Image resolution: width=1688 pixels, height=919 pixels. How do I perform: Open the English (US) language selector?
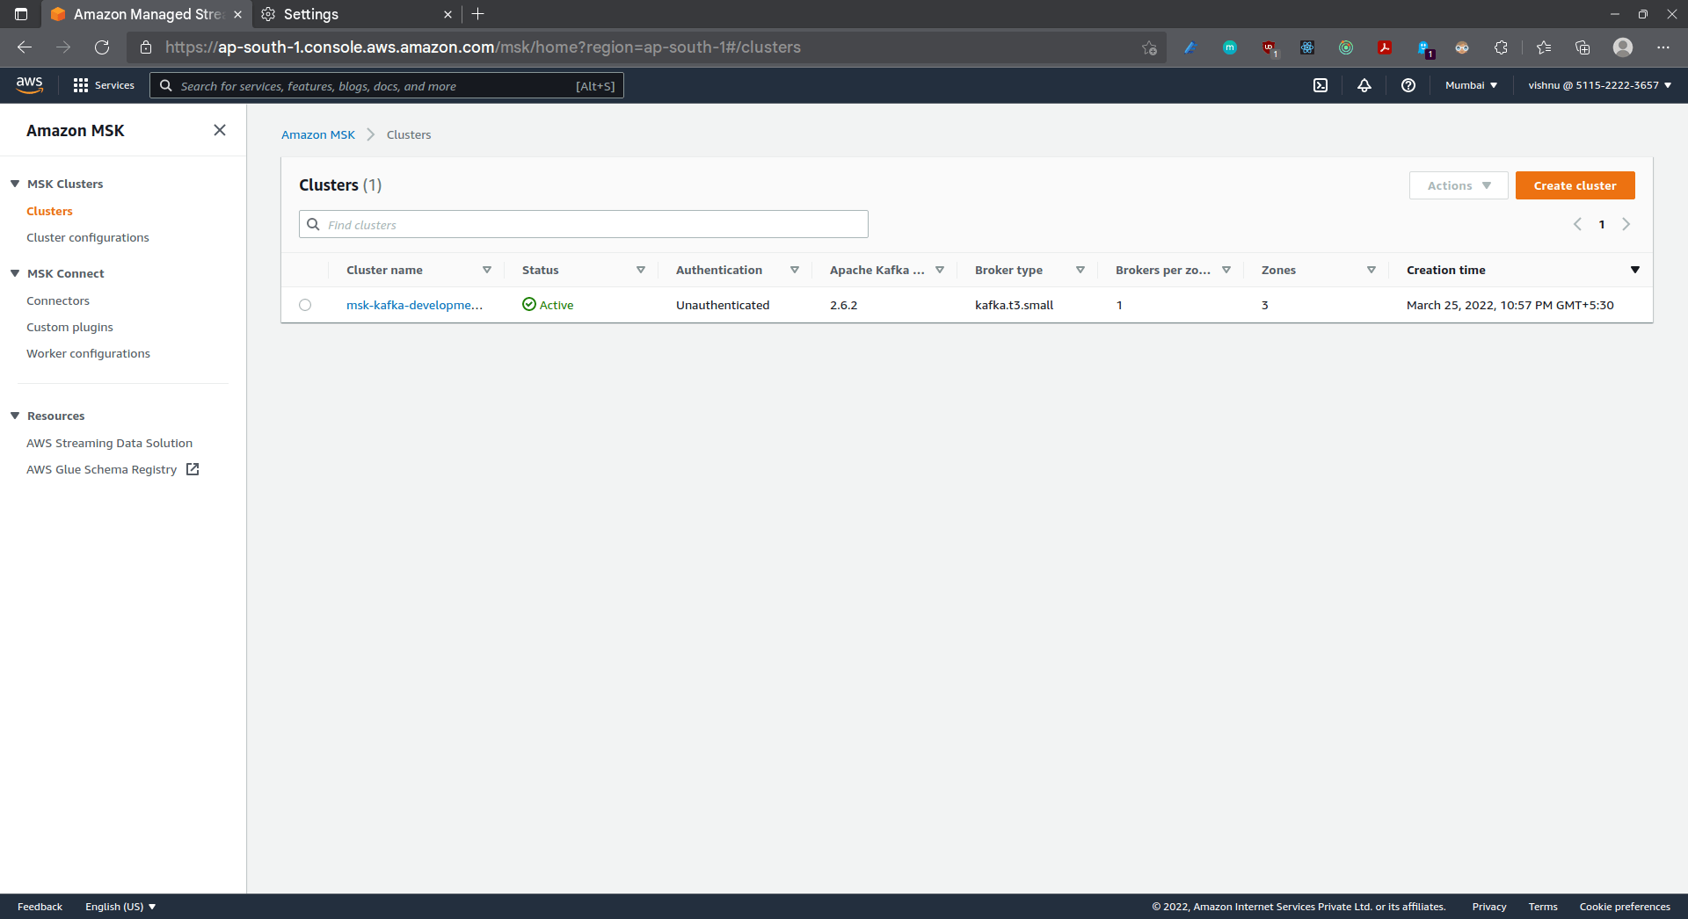[120, 907]
